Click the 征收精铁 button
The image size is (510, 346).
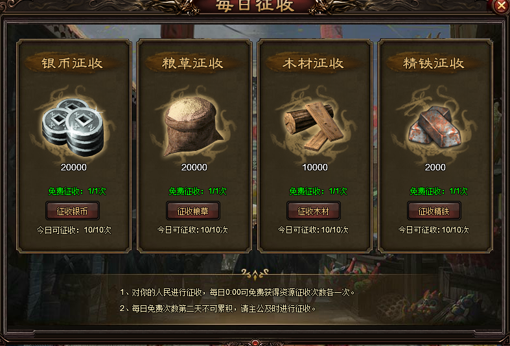pyautogui.click(x=434, y=211)
